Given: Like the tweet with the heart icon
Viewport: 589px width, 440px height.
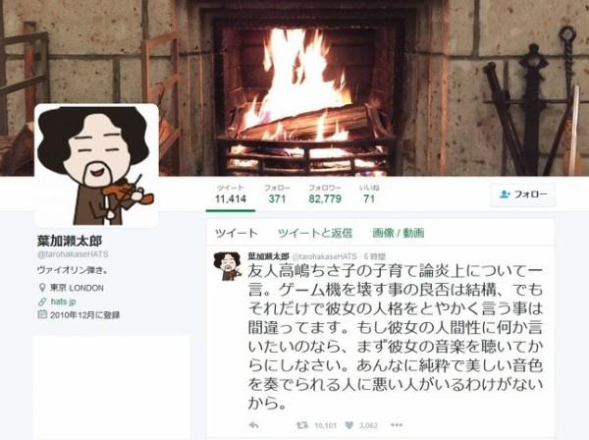Looking at the screenshot, I should [349, 425].
